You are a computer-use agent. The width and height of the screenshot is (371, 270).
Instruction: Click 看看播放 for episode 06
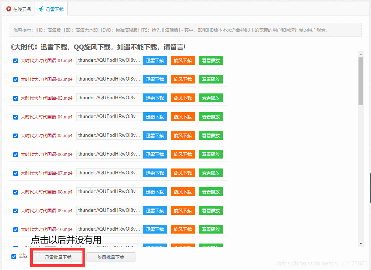tap(211, 154)
